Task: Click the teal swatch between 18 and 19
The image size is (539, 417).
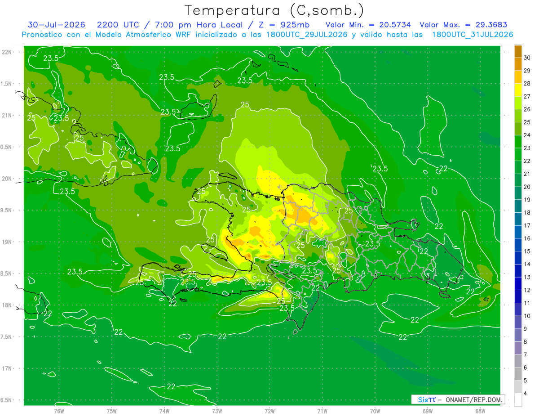Action: pos(518,206)
